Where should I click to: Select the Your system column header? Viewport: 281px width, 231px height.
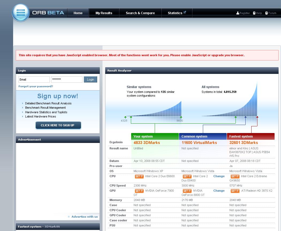[x=155, y=136]
